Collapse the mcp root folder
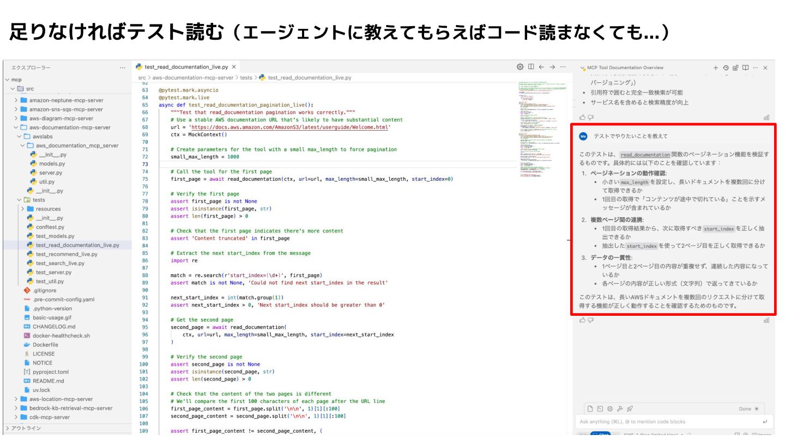Image resolution: width=785 pixels, height=441 pixels. click(x=7, y=79)
